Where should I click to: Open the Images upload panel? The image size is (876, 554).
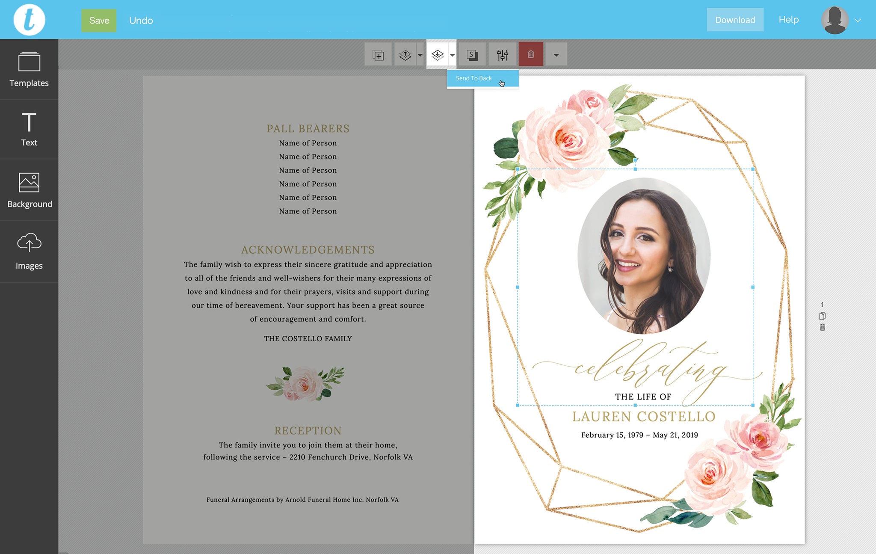[x=29, y=251]
